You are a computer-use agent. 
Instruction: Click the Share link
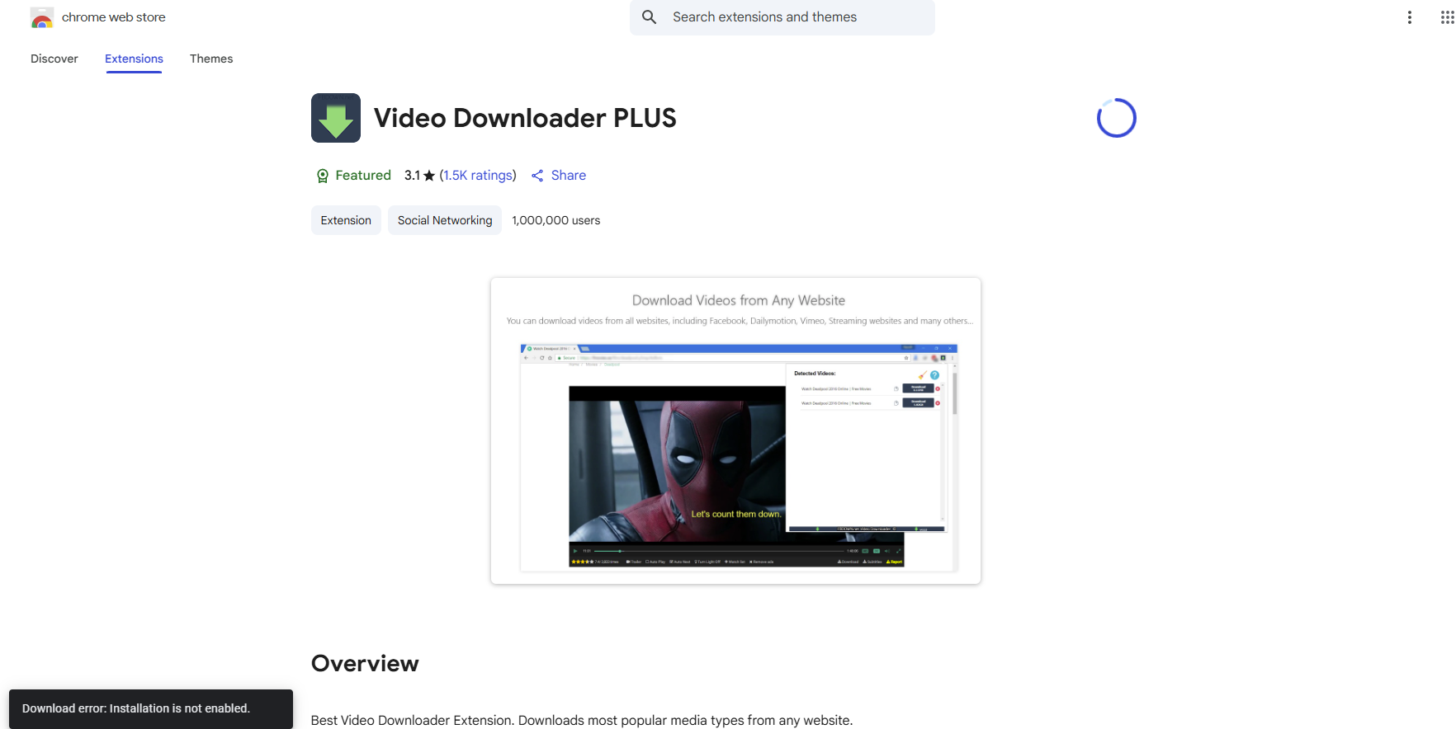(569, 176)
